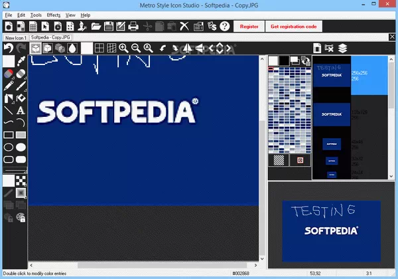Image resolution: width=398 pixels, height=279 pixels.
Task: Click the format list scroll down arrow
Action: (391, 176)
